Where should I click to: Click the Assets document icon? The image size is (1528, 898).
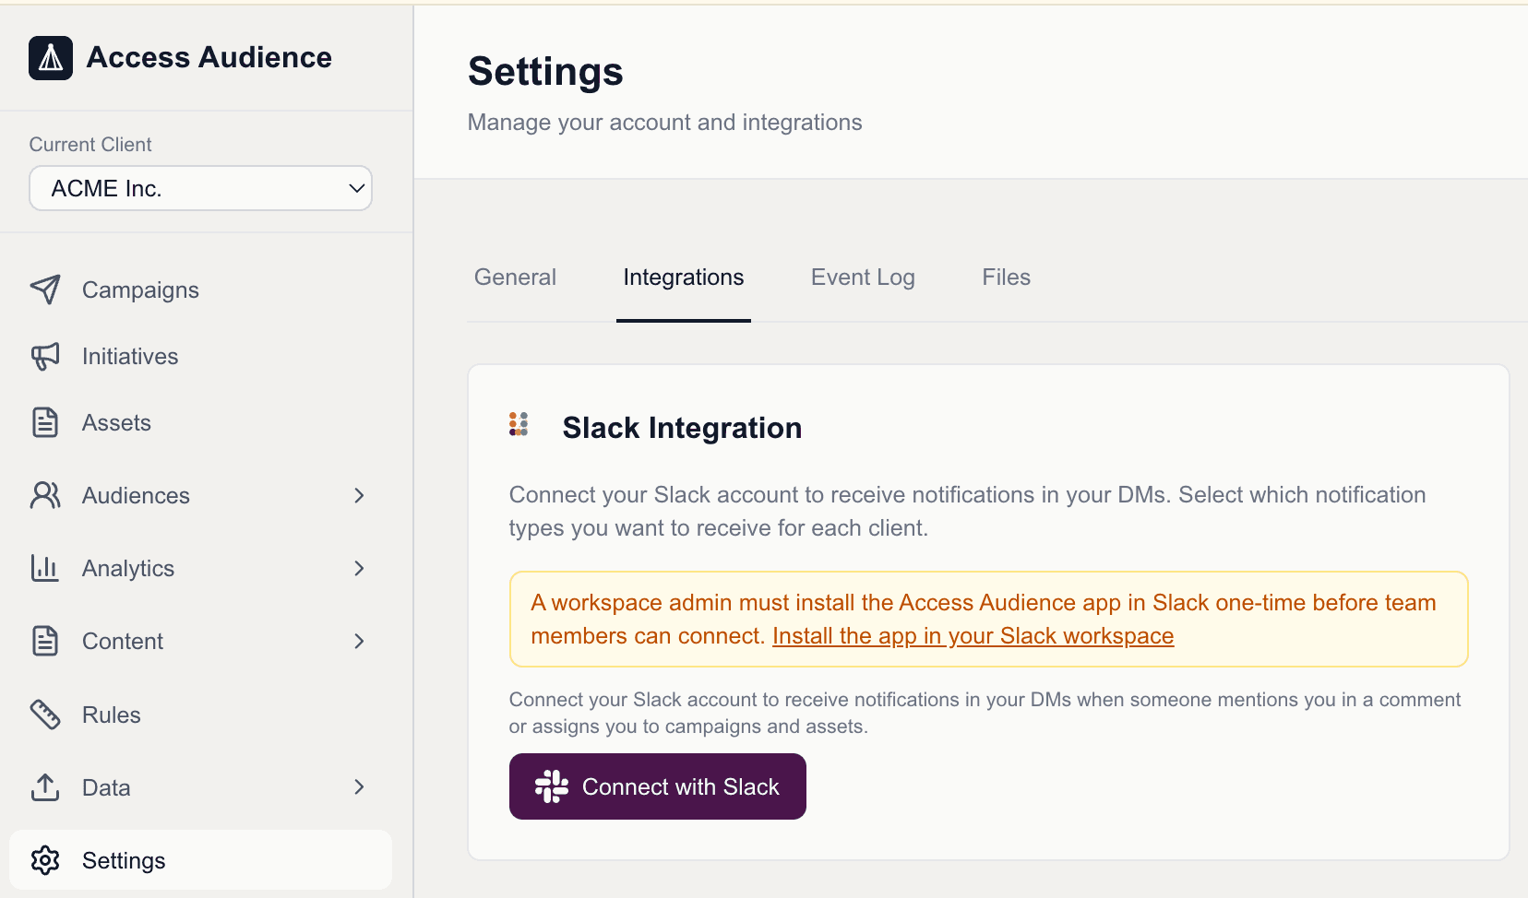click(x=46, y=422)
